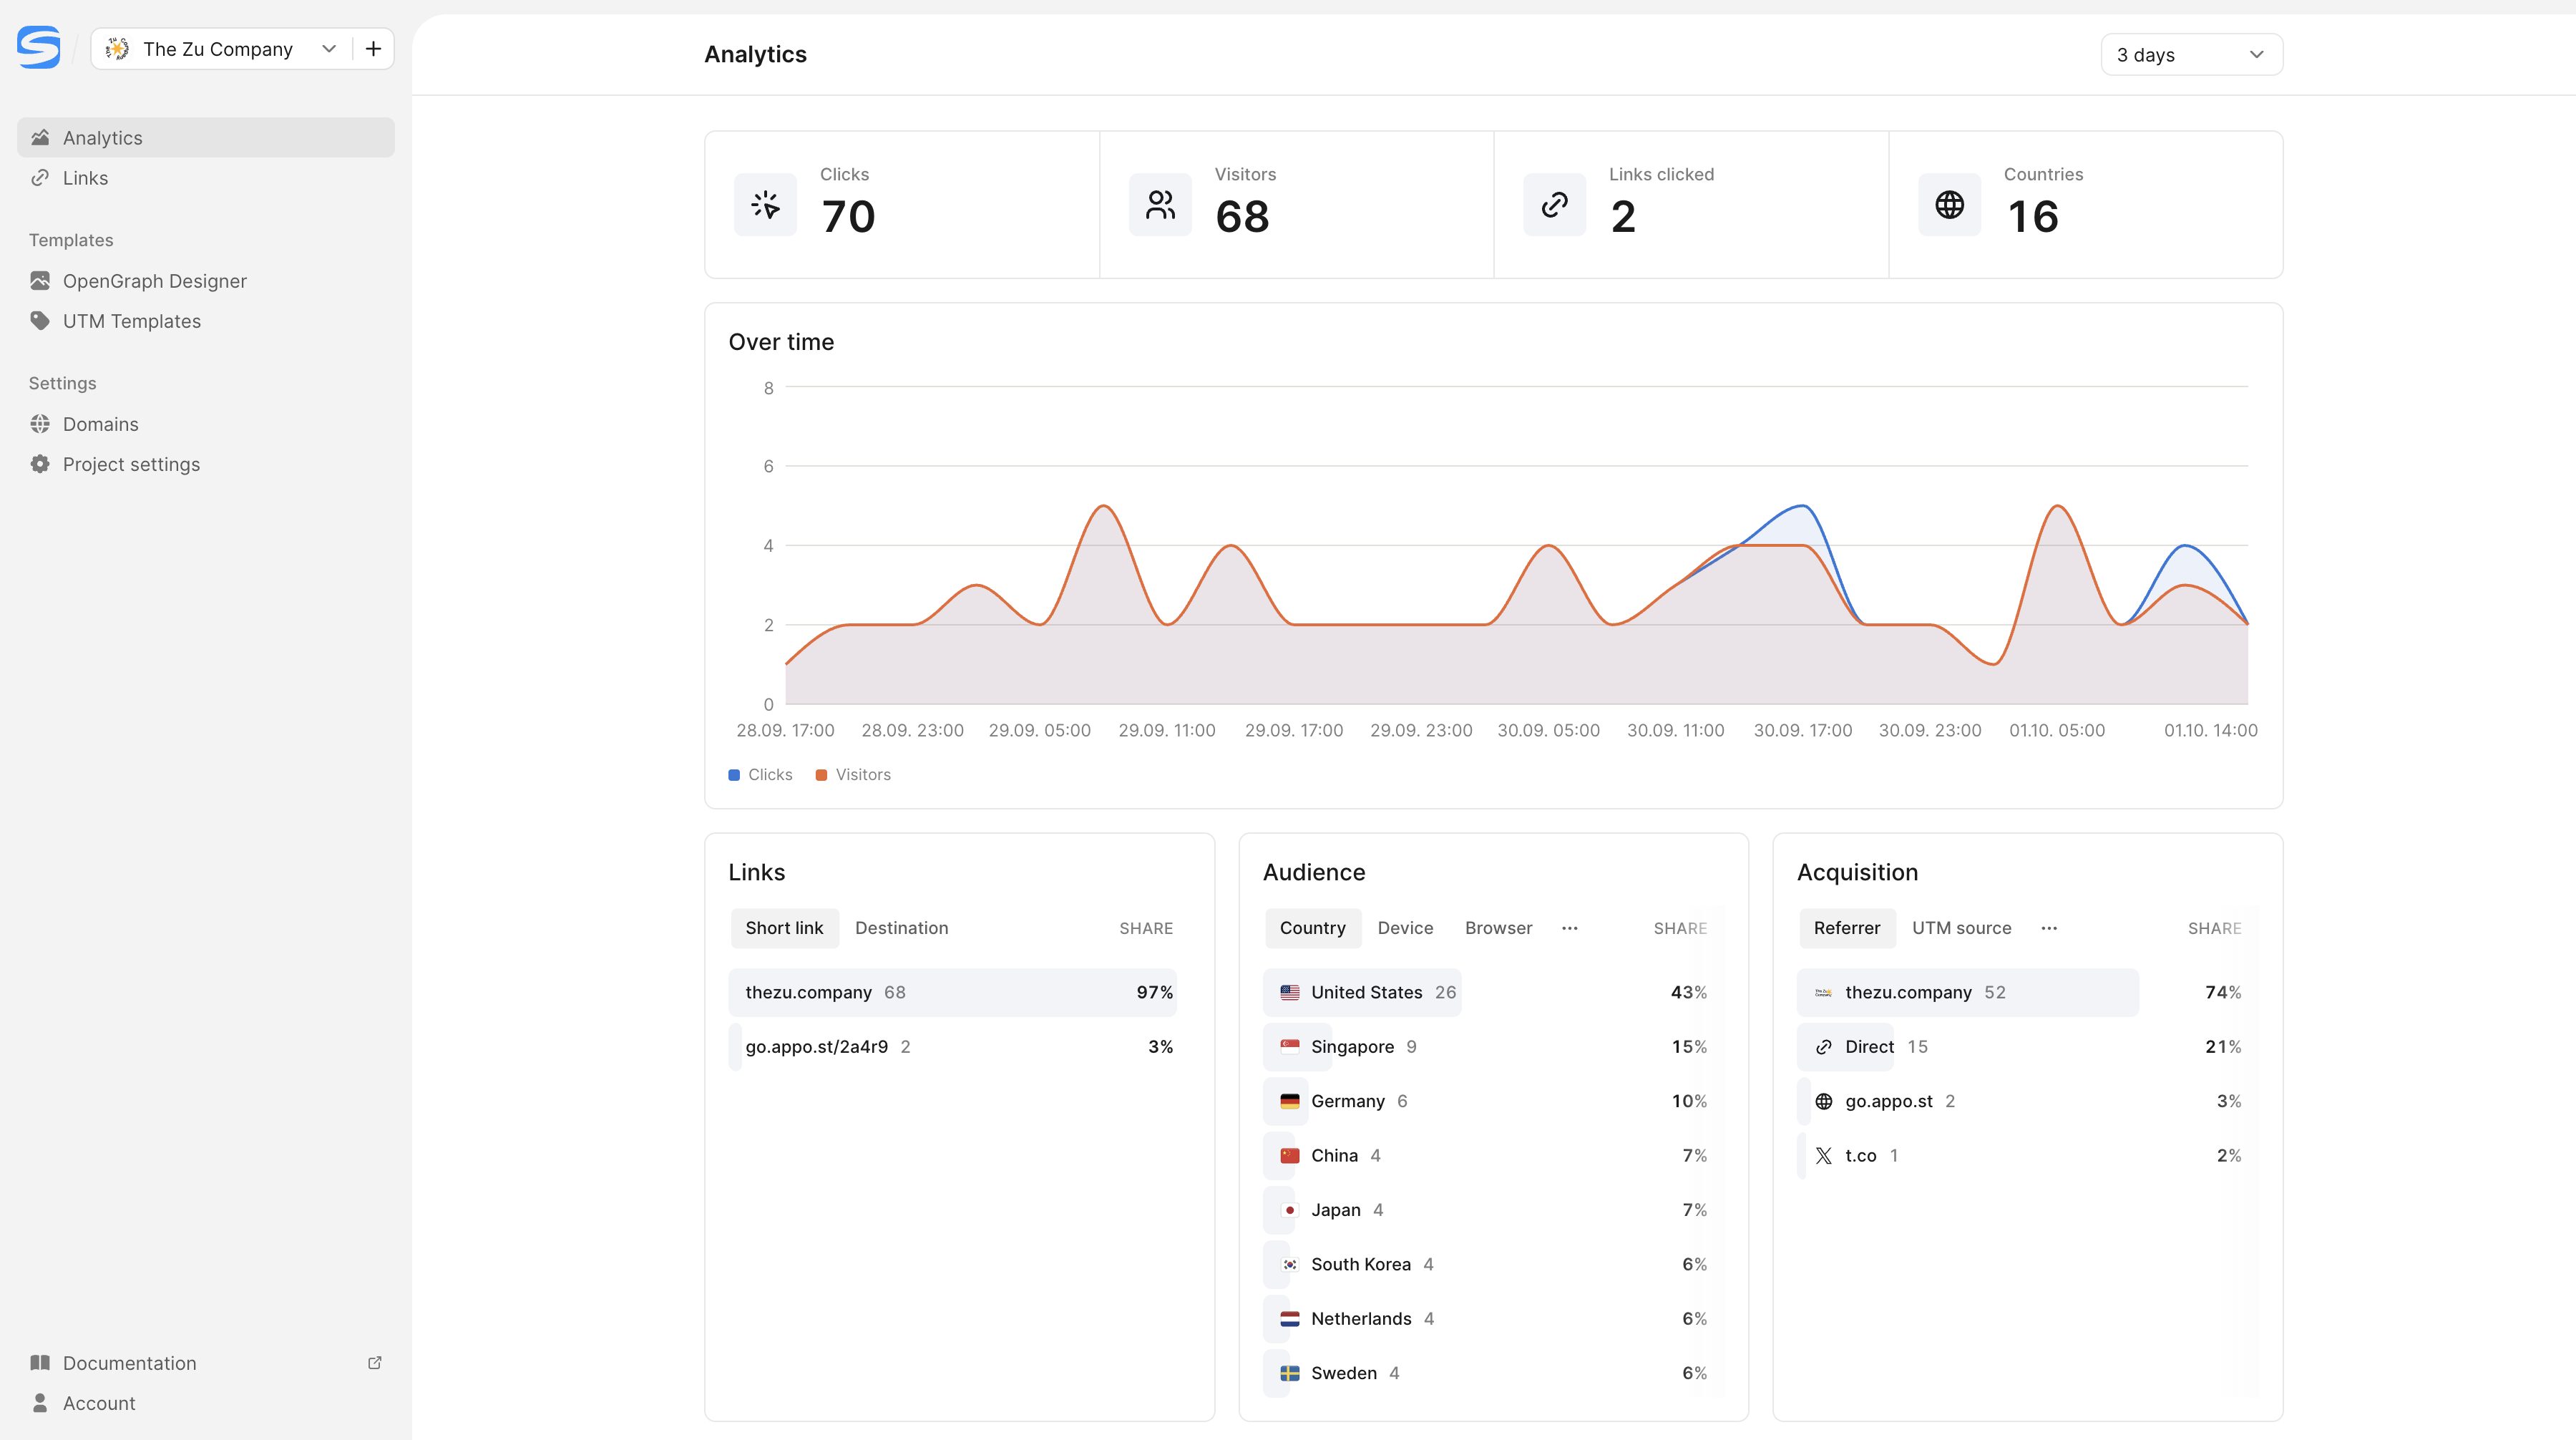Click the United States flag icon

pos(1290,993)
